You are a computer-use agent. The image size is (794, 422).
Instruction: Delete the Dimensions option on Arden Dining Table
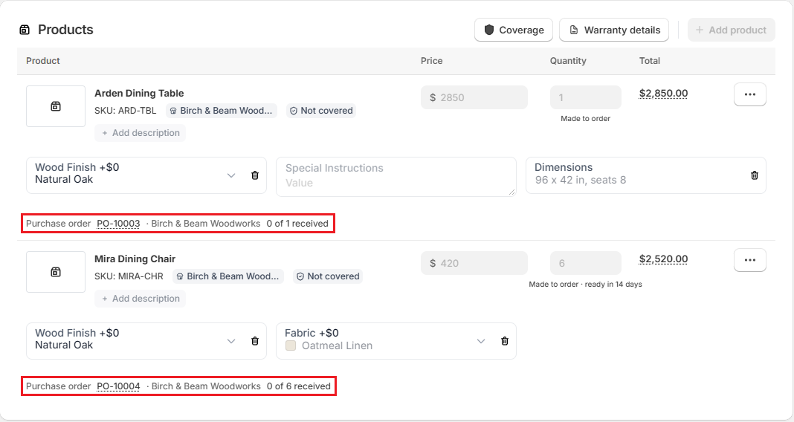click(x=755, y=175)
